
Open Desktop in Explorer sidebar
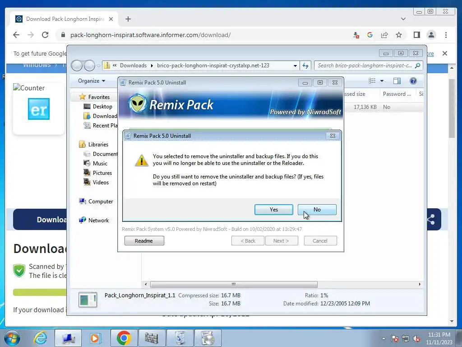pos(102,107)
